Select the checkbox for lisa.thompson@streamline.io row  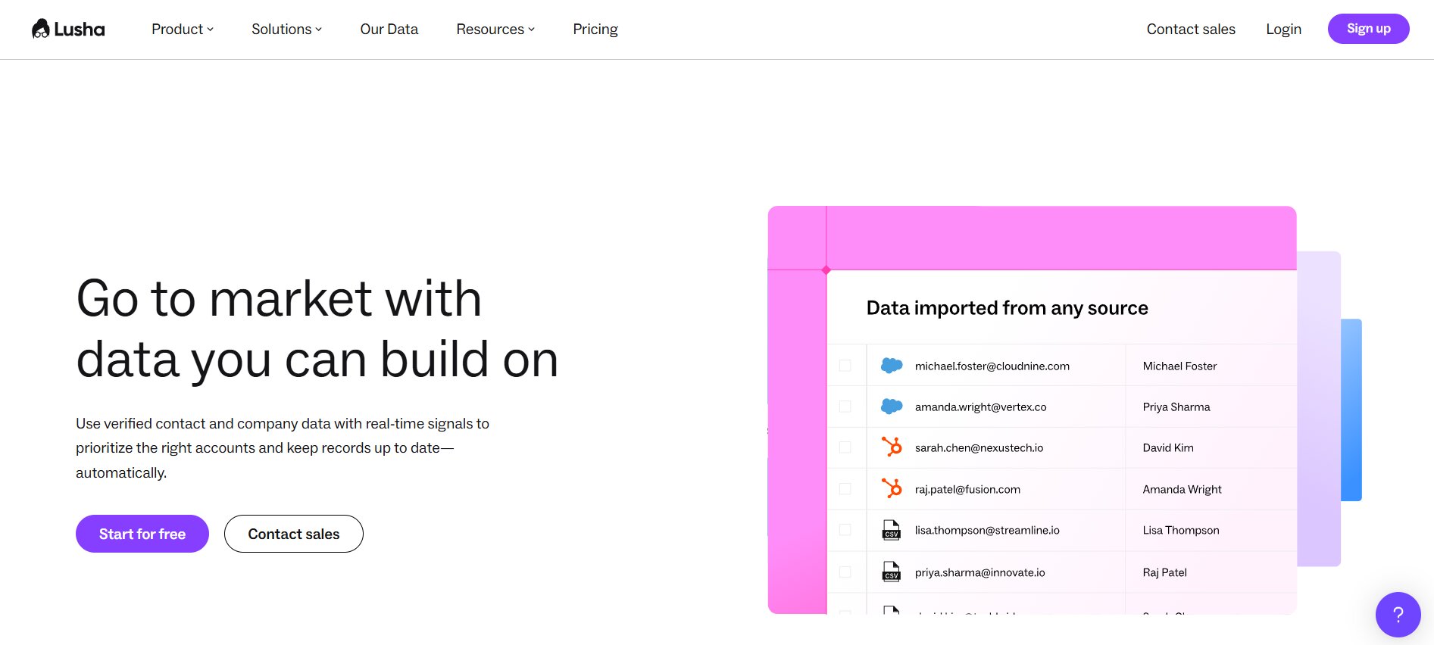click(845, 530)
